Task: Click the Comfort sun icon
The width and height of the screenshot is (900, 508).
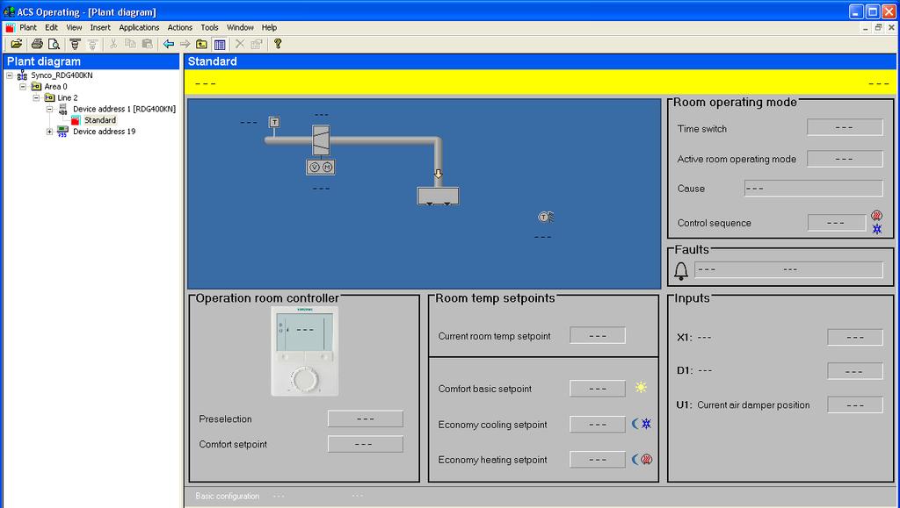Action: (x=641, y=388)
